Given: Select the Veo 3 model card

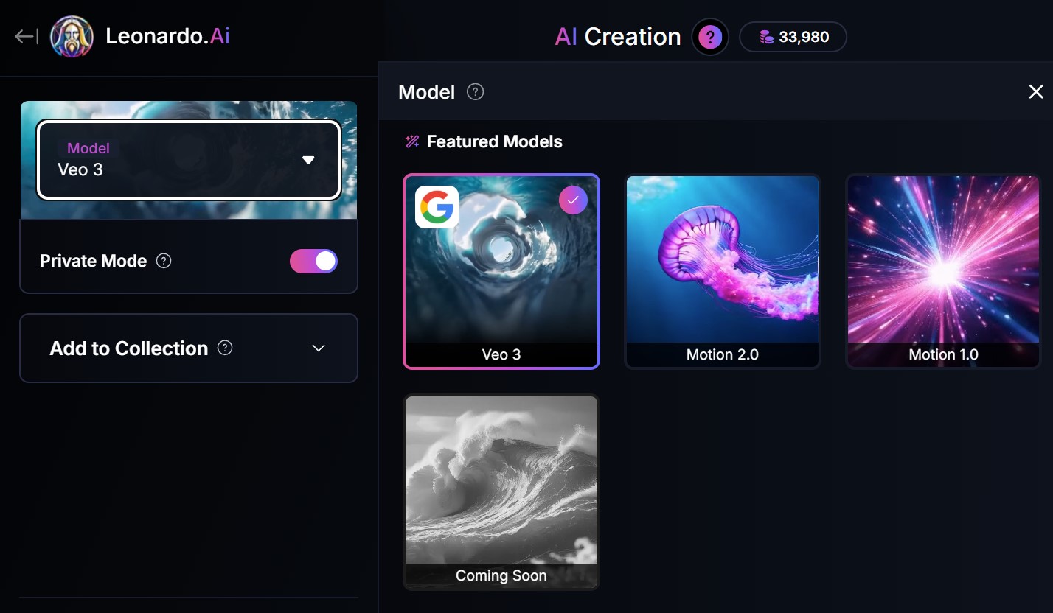Looking at the screenshot, I should (501, 271).
